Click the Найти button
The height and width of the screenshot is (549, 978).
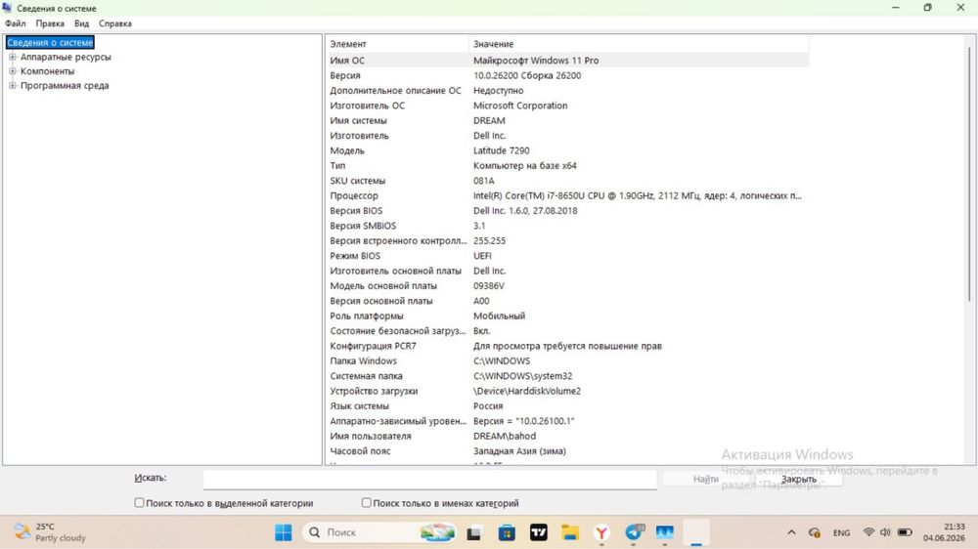pyautogui.click(x=705, y=479)
